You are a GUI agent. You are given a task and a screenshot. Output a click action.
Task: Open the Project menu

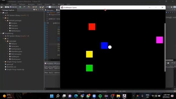pyautogui.click(x=47, y=4)
